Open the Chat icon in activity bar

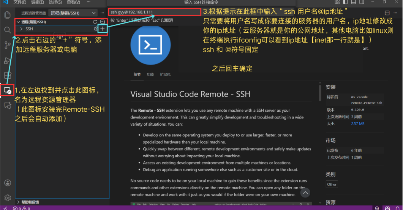point(8,106)
